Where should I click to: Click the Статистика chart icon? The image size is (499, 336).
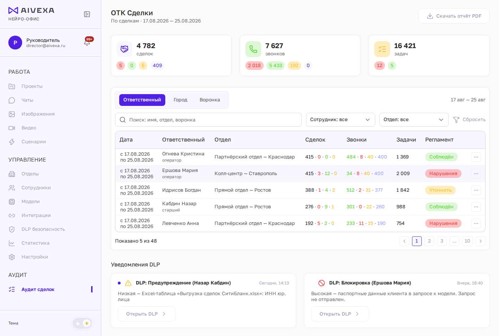pos(12,243)
